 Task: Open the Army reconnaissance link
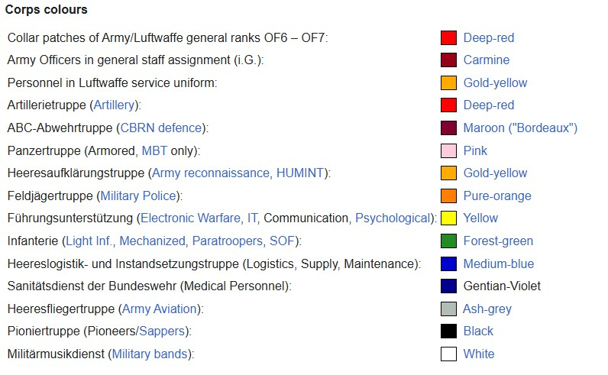(x=211, y=173)
